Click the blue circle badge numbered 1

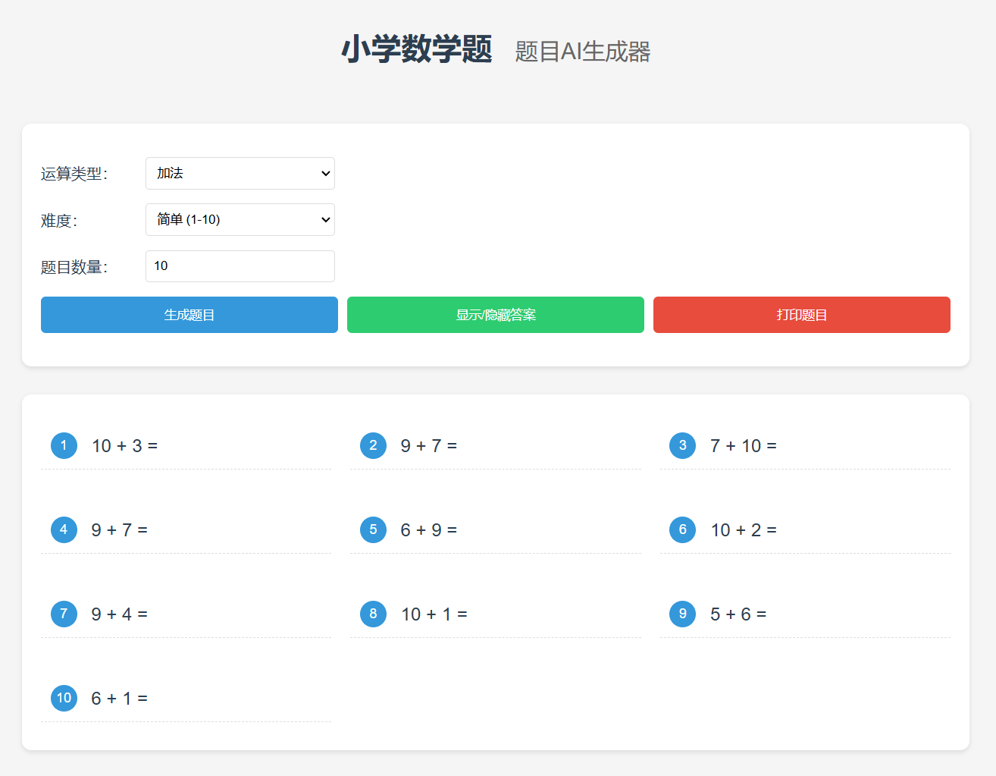[64, 445]
